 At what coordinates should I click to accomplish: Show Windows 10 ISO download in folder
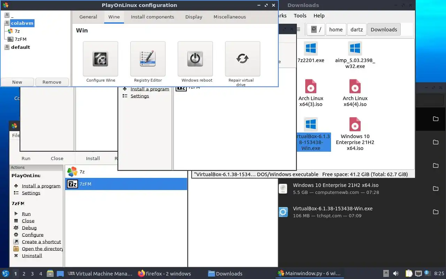tap(436, 189)
